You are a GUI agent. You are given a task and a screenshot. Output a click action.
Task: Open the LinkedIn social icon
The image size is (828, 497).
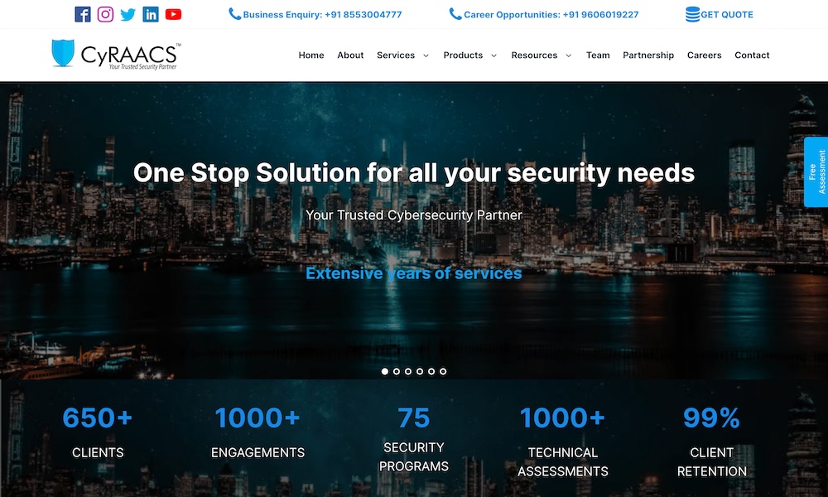[x=151, y=14]
